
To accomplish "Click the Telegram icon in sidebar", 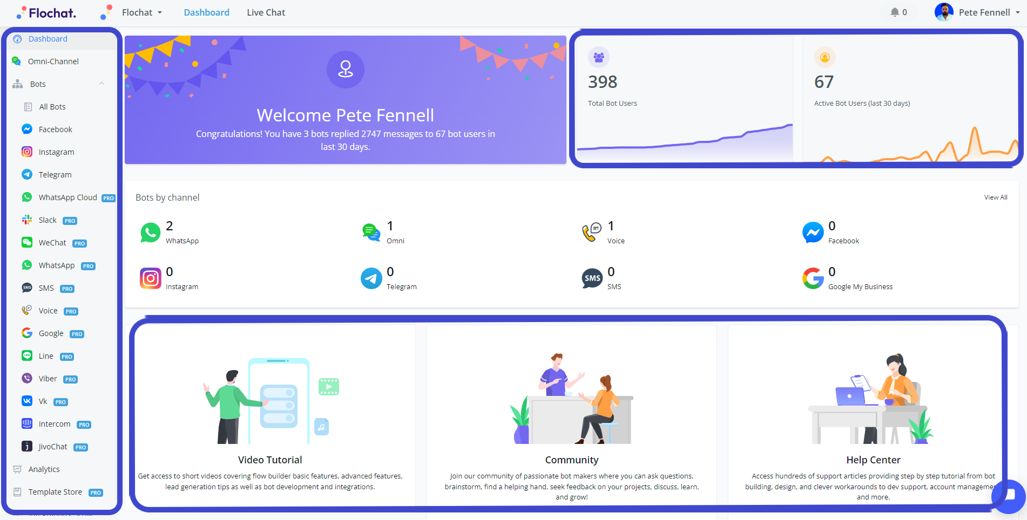I will click(x=27, y=174).
